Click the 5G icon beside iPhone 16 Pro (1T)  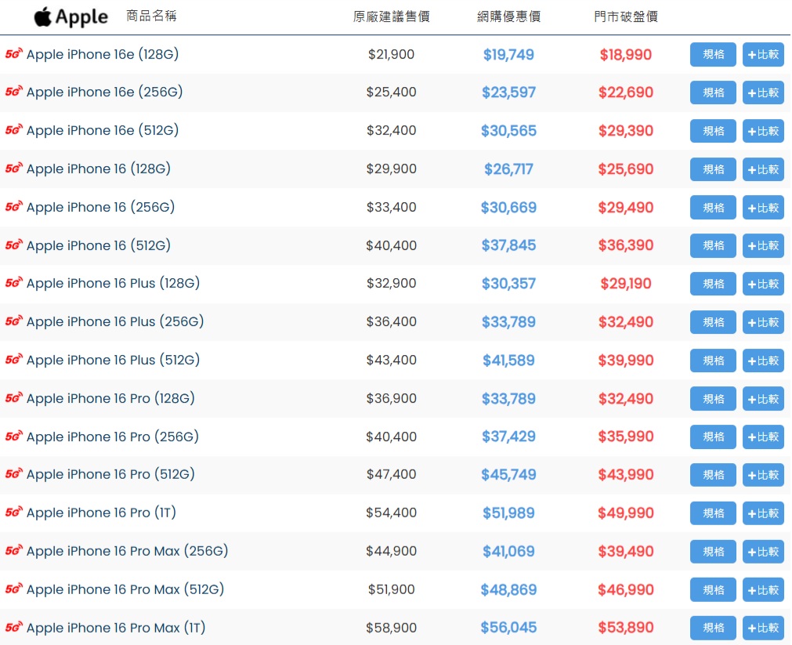click(13, 512)
